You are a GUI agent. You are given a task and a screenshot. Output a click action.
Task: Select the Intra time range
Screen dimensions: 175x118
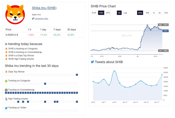[x=140, y=13]
